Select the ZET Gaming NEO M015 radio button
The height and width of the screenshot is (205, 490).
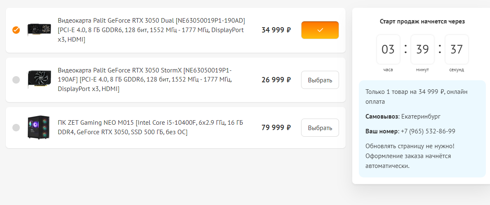[x=16, y=128]
